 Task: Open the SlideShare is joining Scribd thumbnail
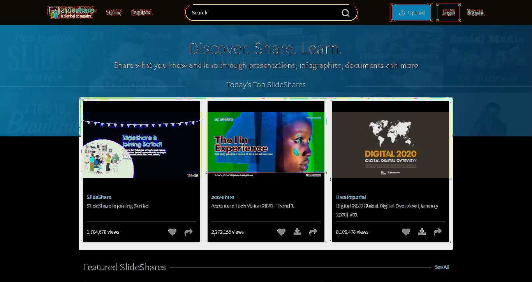141,145
